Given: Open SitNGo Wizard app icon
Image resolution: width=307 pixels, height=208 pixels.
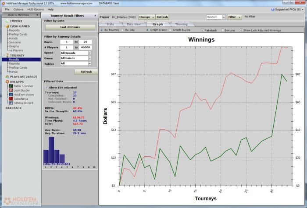Looking at the screenshot, I should click(x=11, y=103).
